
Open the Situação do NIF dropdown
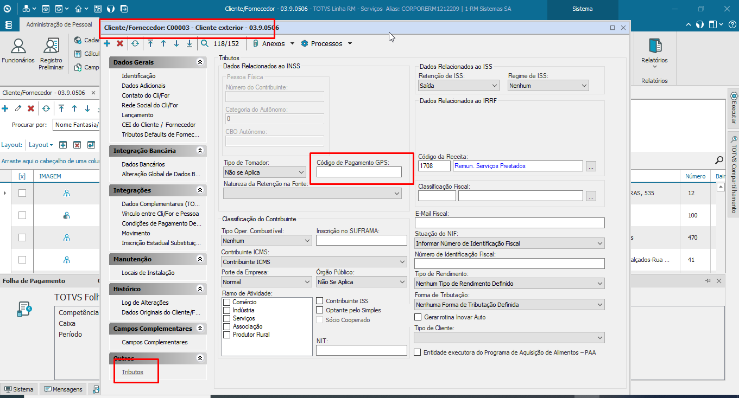point(509,243)
